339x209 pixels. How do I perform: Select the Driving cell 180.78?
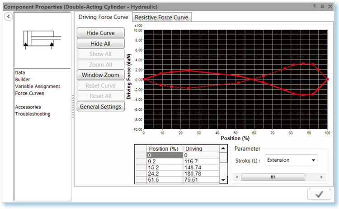201,173
